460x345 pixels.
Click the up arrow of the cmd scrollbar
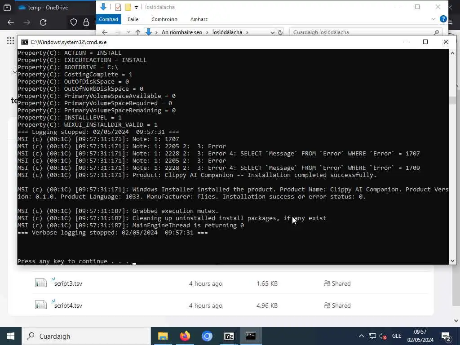452,53
